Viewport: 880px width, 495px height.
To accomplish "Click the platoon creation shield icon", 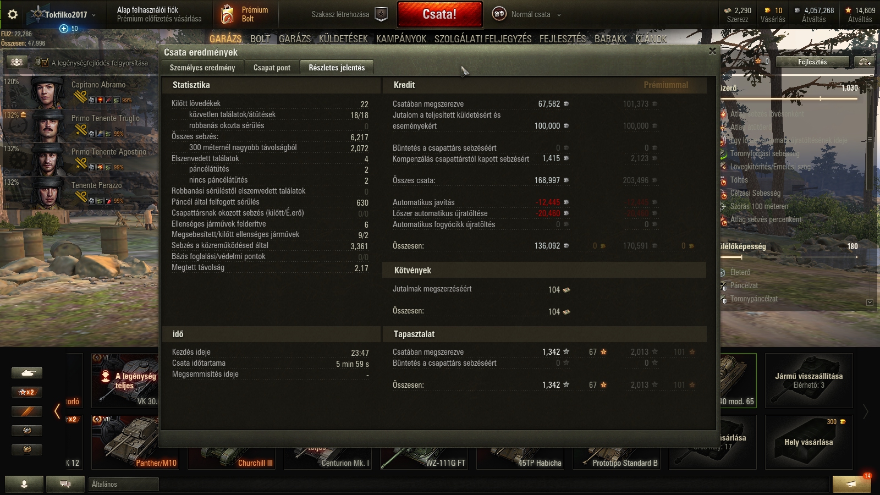I will click(381, 14).
